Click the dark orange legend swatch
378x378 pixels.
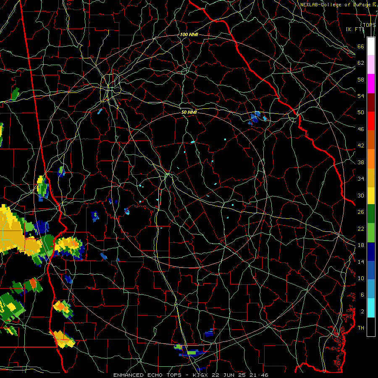(x=371, y=140)
